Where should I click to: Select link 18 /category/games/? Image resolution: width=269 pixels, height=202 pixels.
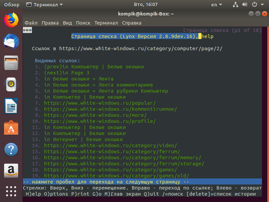[x=110, y=170]
